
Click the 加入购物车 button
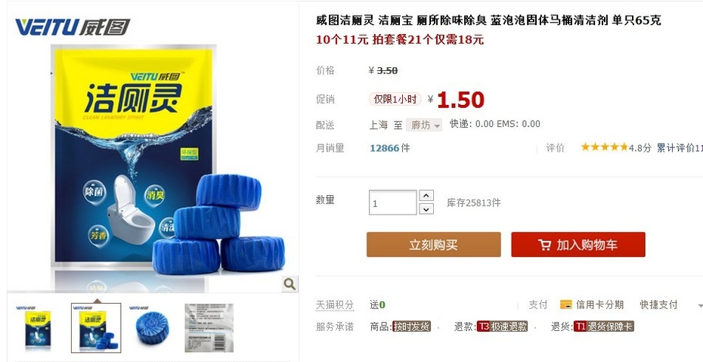pos(578,245)
